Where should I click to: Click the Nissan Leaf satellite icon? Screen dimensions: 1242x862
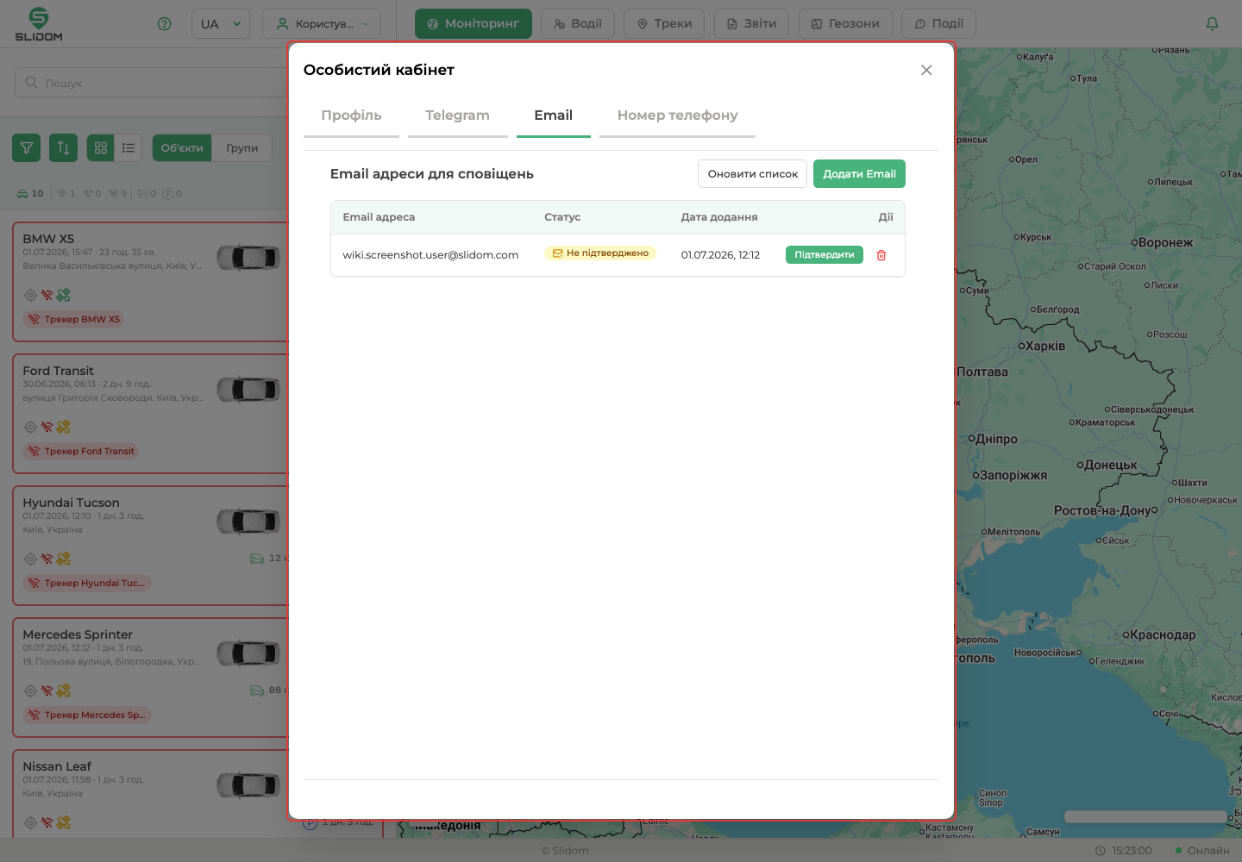click(x=63, y=822)
